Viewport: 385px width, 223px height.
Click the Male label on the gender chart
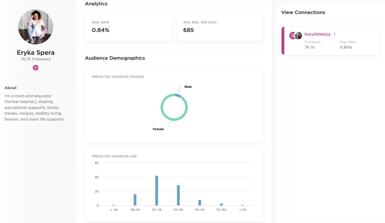click(x=188, y=87)
